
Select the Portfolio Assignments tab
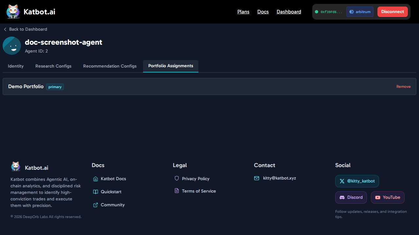pos(171,66)
